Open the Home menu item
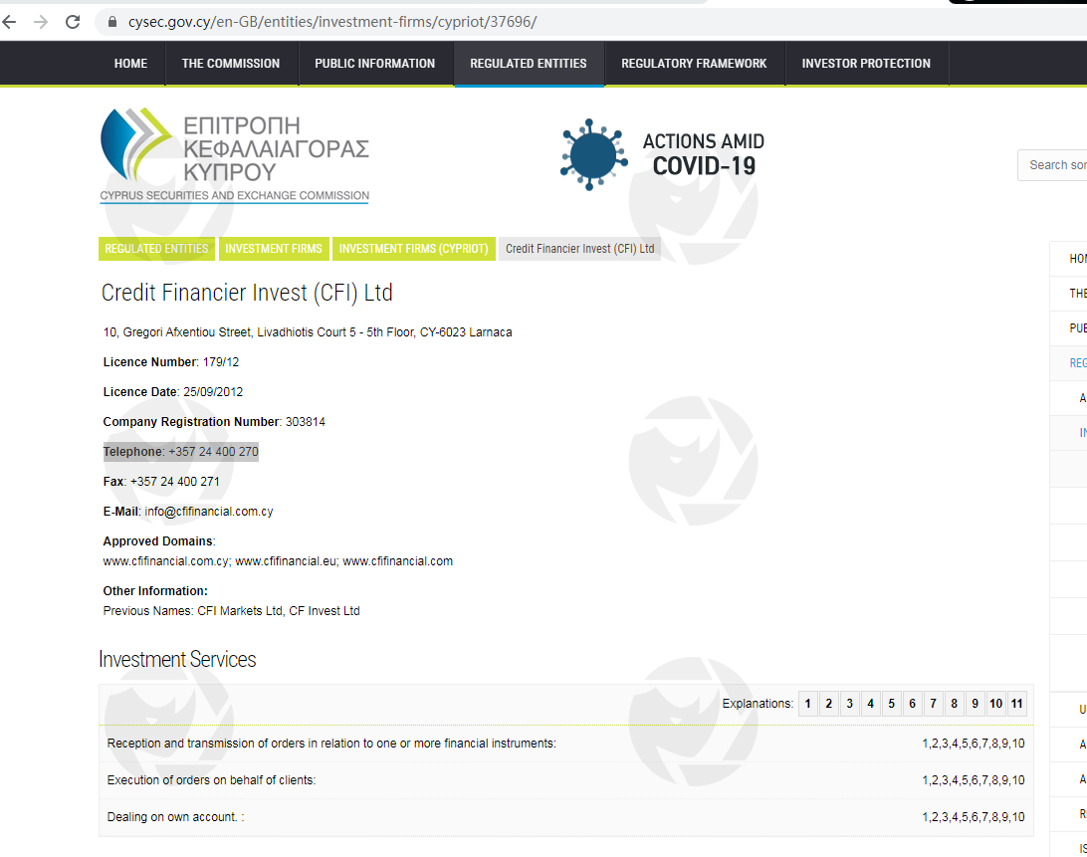This screenshot has width=1087, height=857. (130, 64)
